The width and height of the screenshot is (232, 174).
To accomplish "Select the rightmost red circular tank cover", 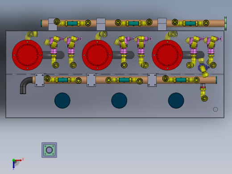I will coord(167,55).
